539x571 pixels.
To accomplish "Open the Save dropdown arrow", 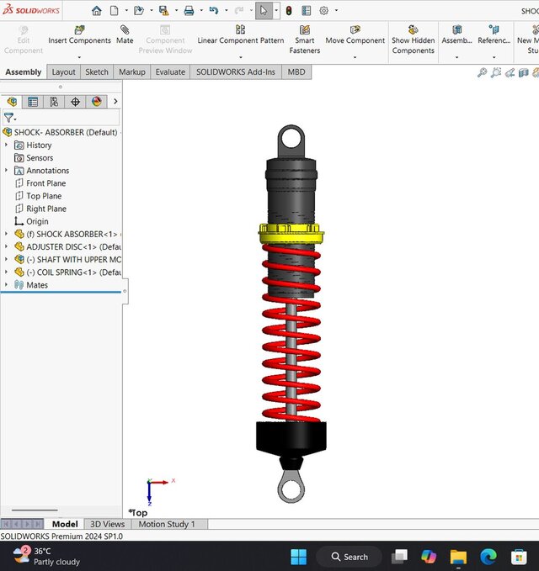I will pyautogui.click(x=177, y=11).
